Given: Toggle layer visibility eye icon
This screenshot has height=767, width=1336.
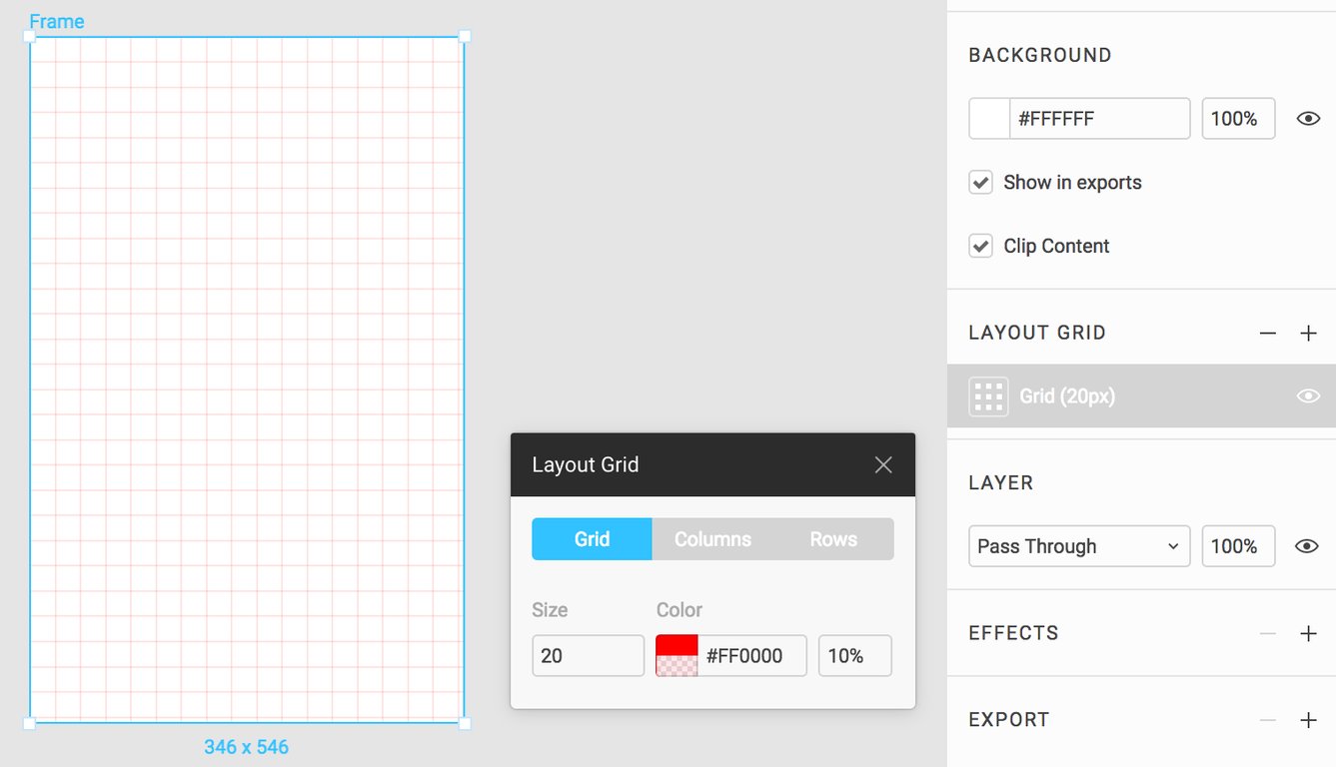Looking at the screenshot, I should (1307, 546).
